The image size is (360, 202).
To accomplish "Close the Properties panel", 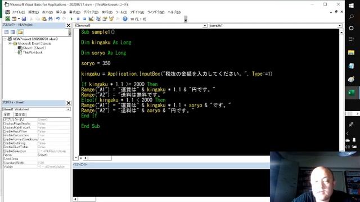I will point(69,103).
